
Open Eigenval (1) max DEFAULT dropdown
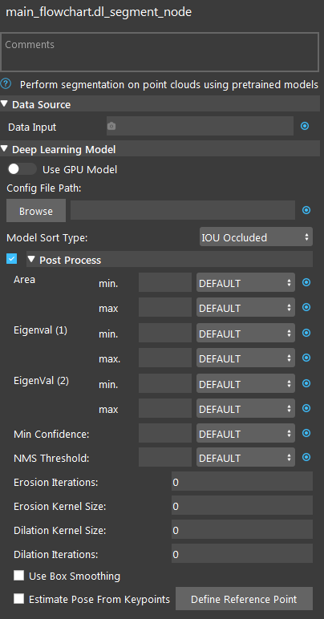click(245, 358)
